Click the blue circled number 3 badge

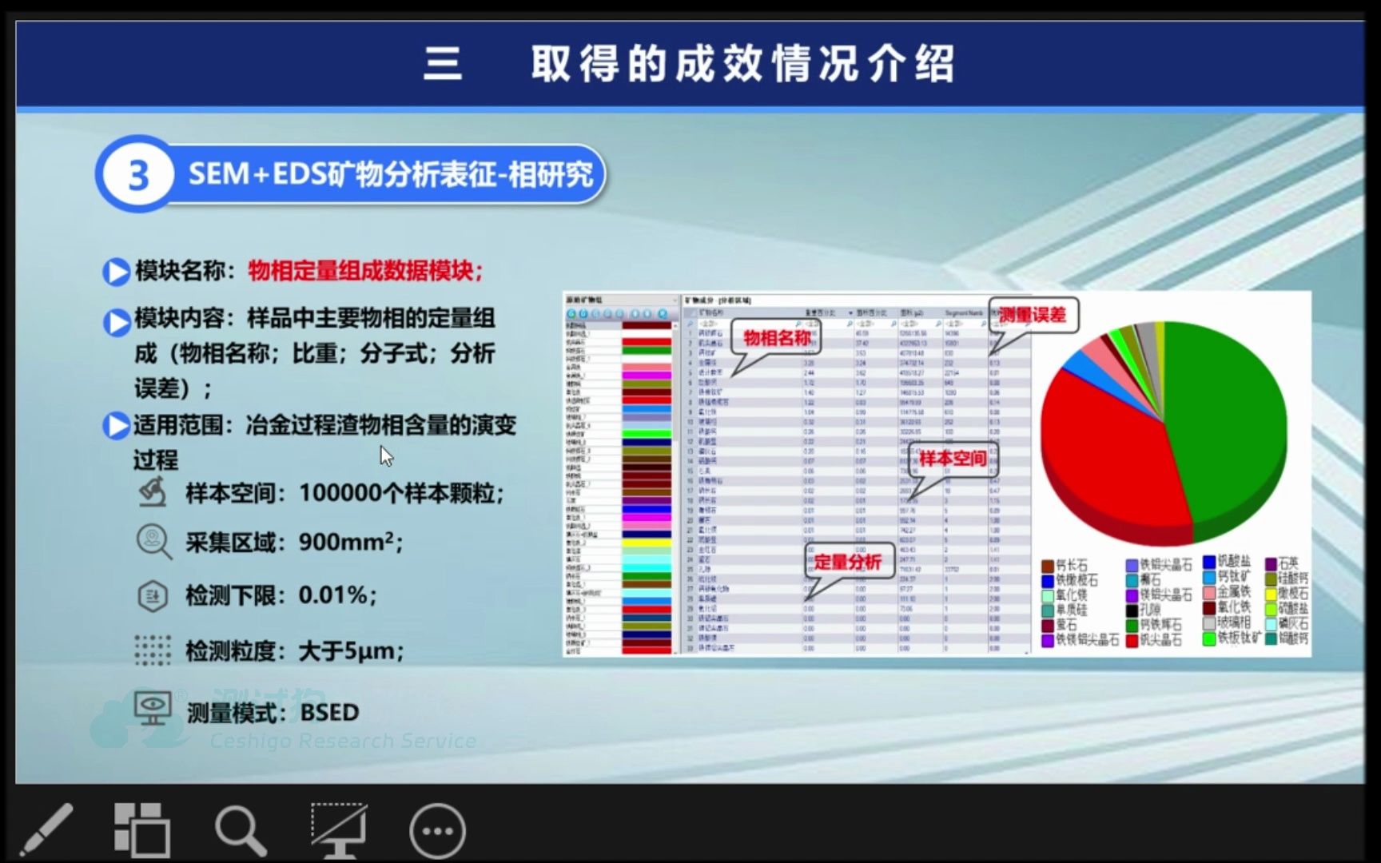[x=137, y=174]
